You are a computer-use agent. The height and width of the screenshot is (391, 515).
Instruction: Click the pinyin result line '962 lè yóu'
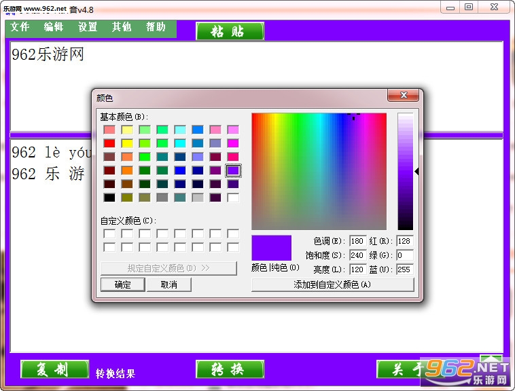(52, 152)
